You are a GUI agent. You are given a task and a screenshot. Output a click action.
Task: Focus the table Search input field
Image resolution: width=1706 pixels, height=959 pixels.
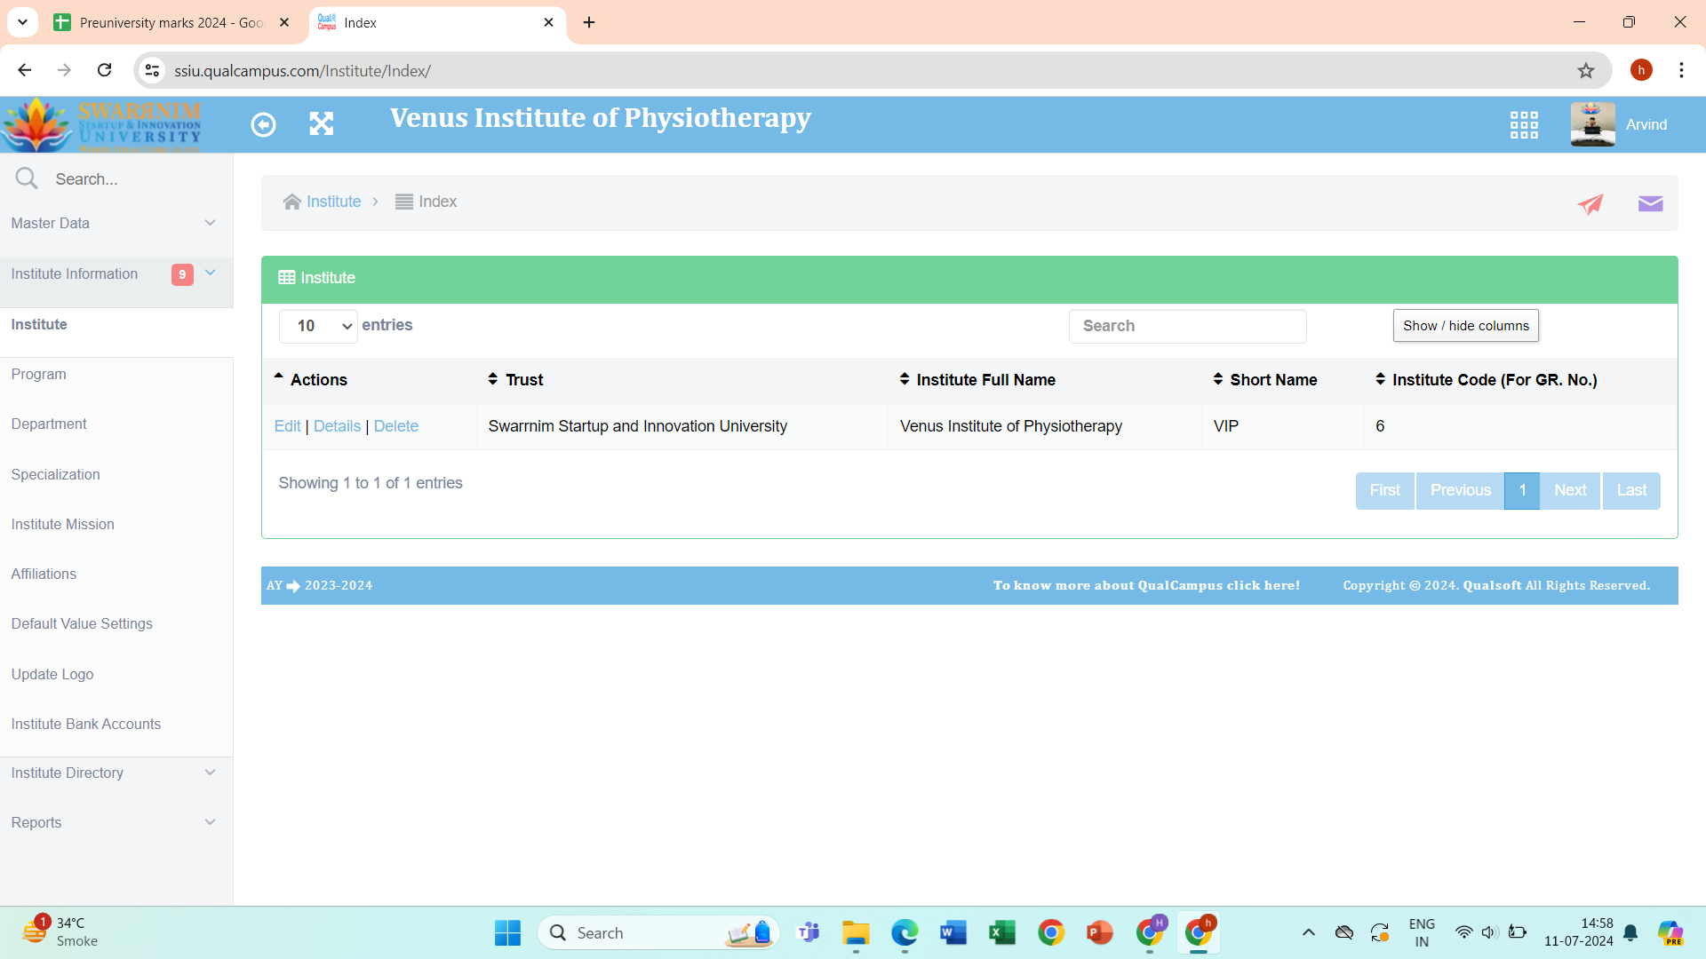tap(1187, 326)
